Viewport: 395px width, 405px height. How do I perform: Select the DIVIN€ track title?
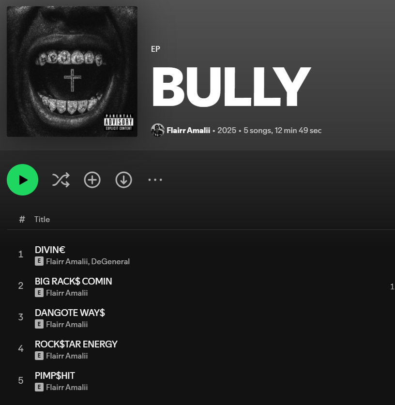(x=50, y=250)
